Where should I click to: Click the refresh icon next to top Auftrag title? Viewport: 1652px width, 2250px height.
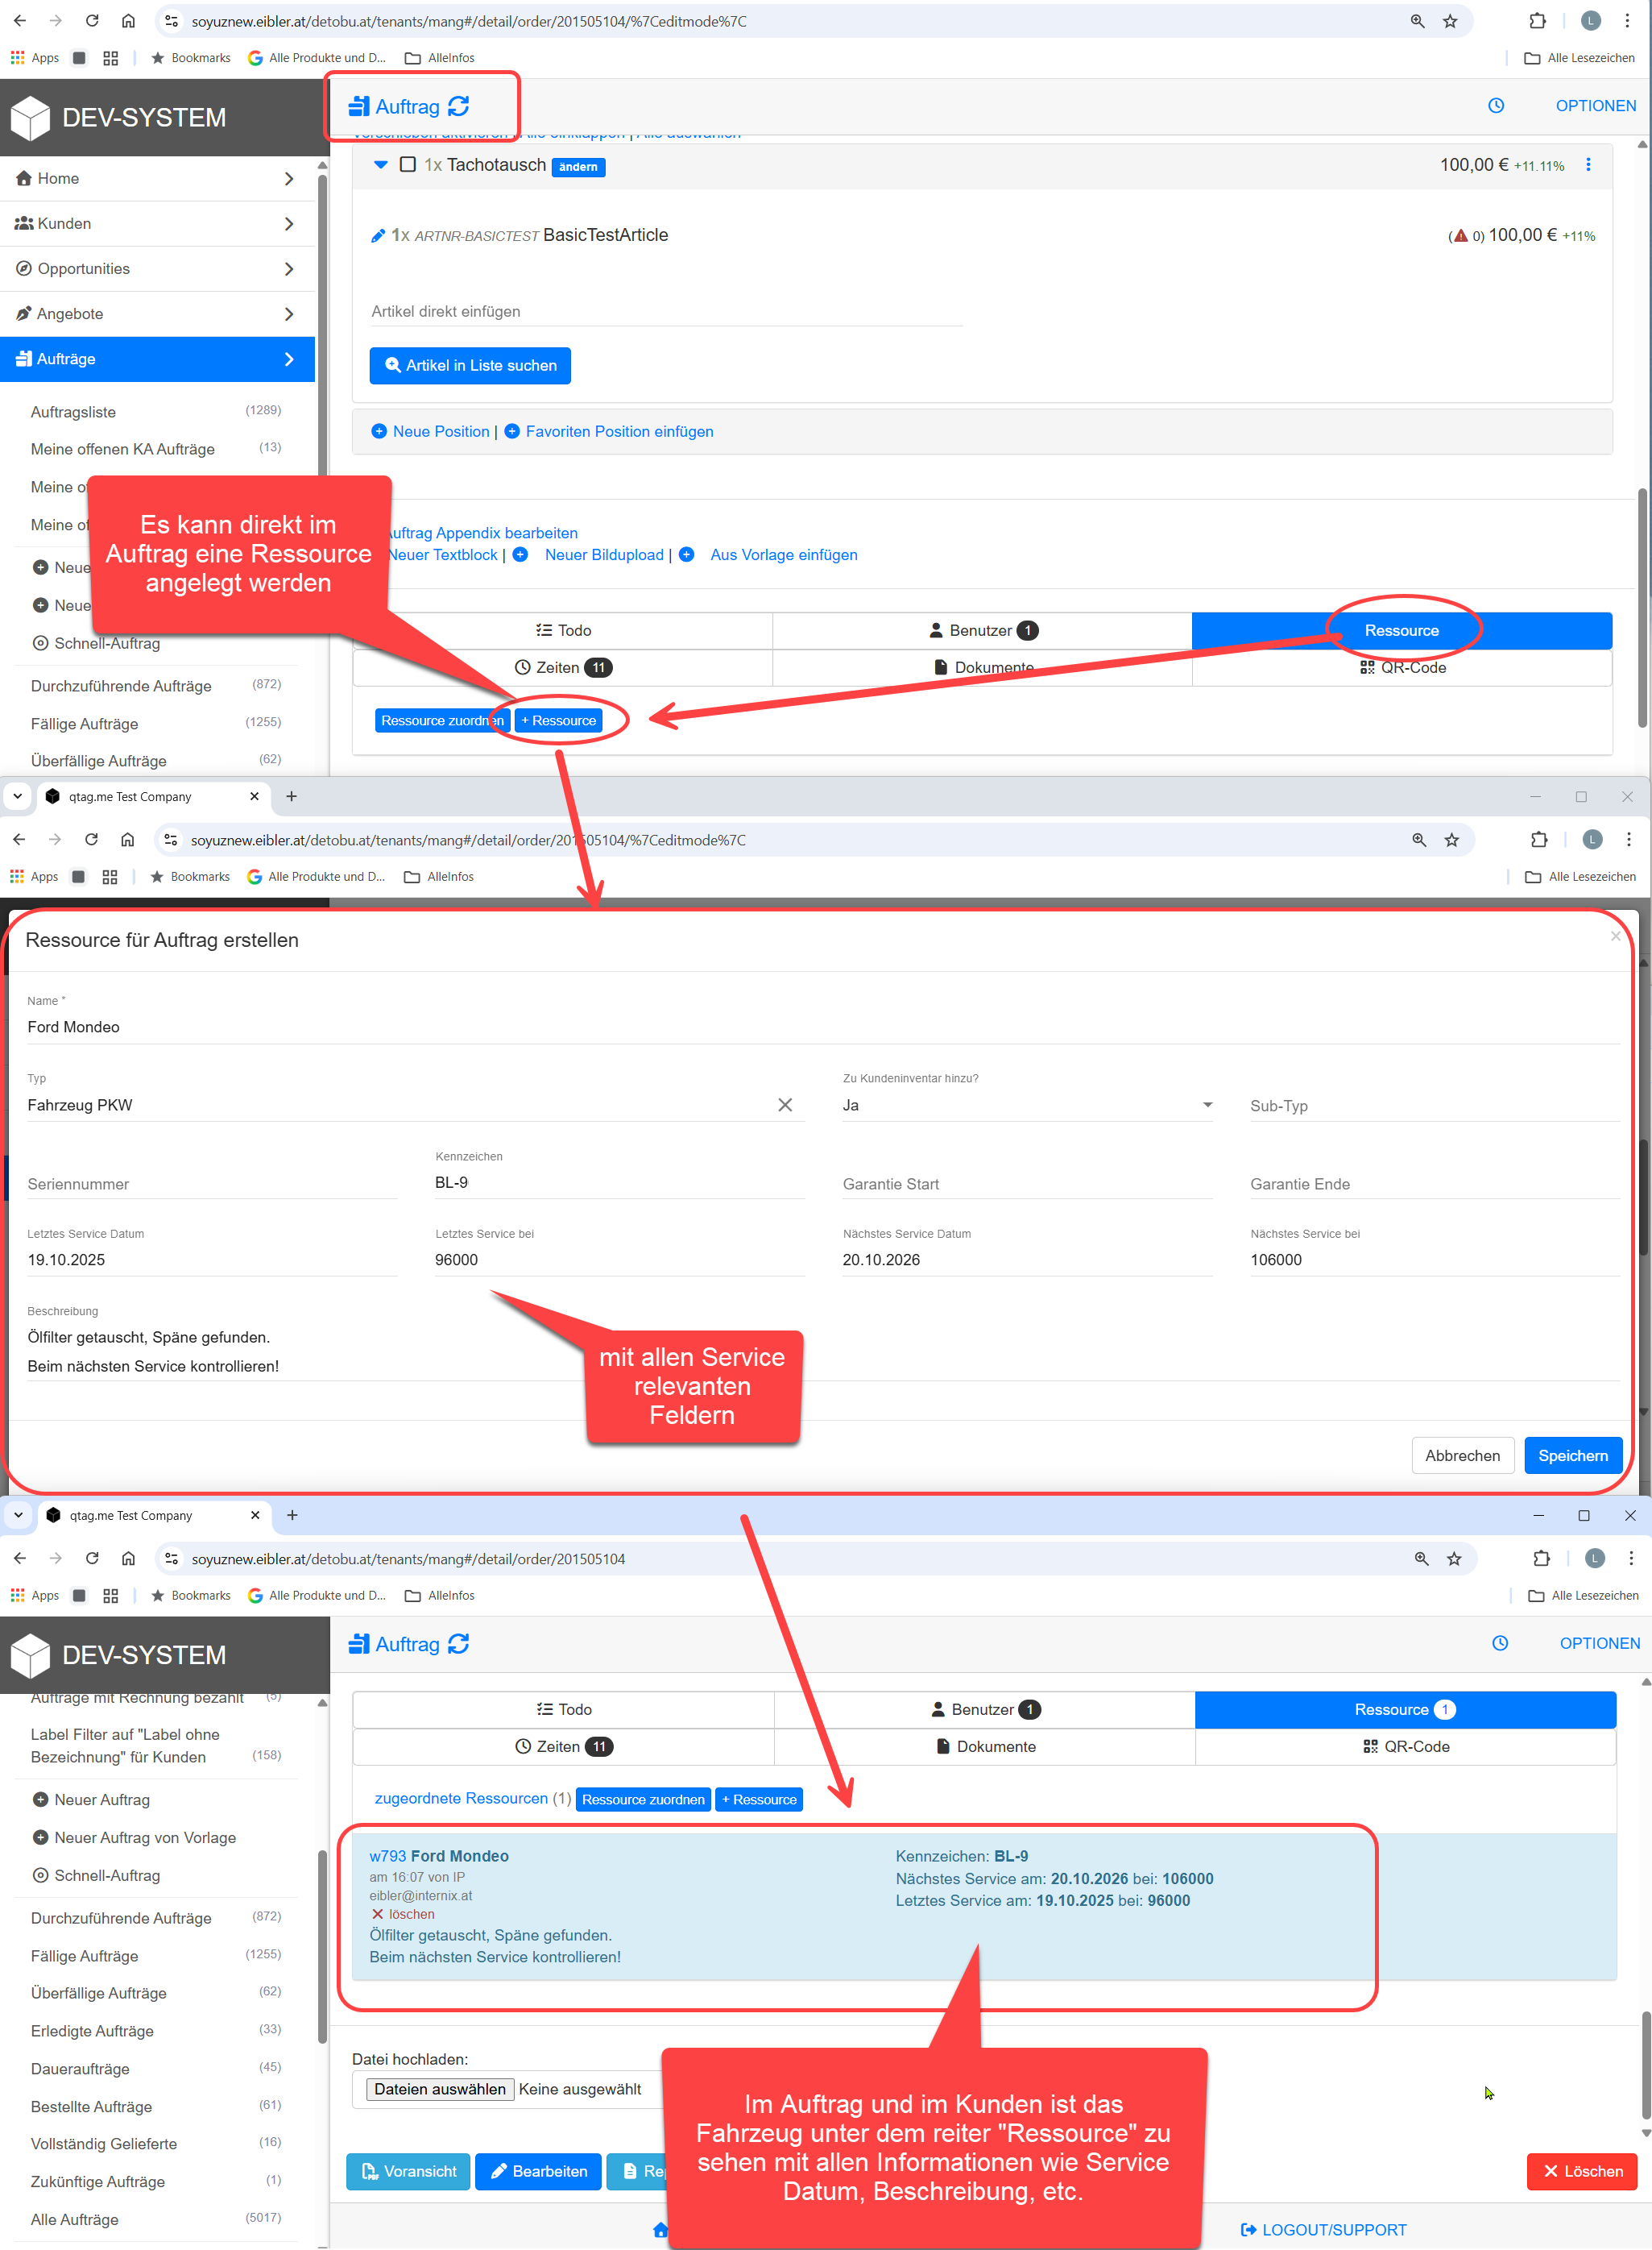[x=459, y=106]
